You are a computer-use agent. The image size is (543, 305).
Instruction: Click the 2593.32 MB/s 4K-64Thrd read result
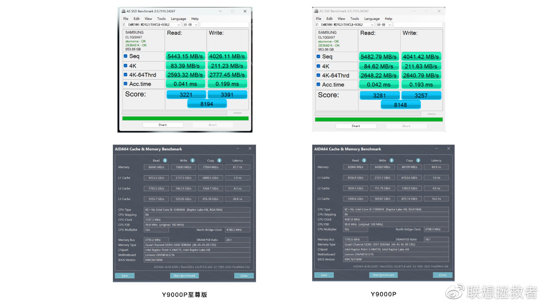pos(185,75)
